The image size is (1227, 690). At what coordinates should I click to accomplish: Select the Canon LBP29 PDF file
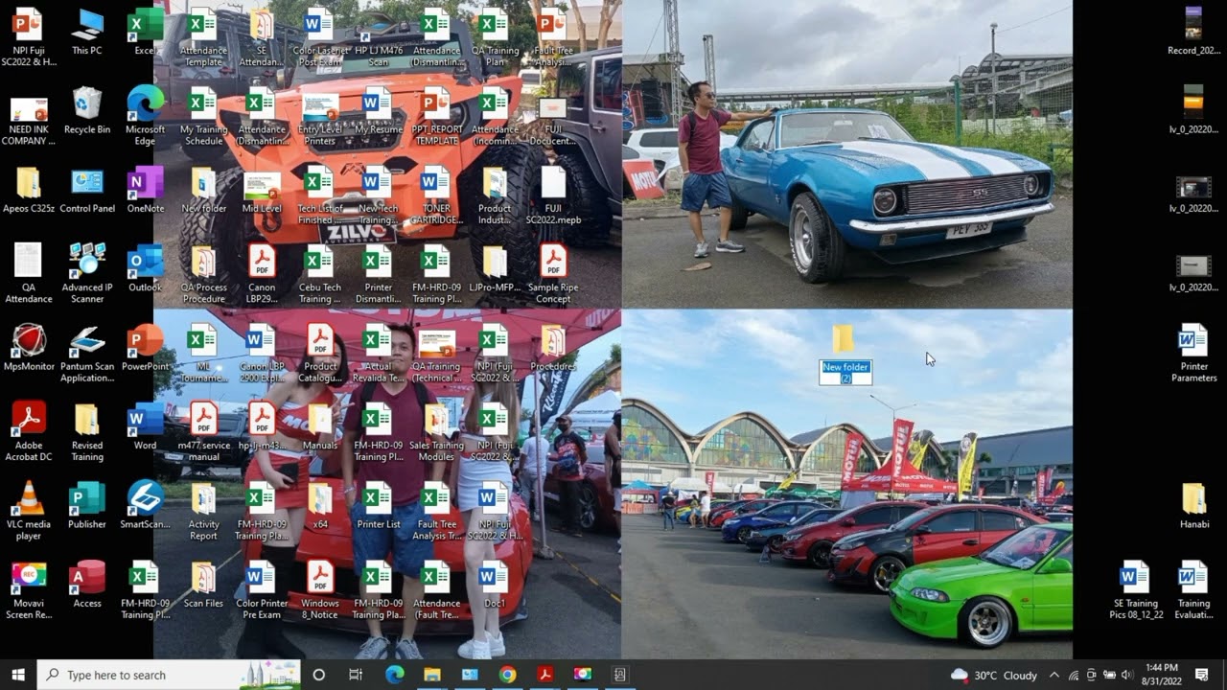click(262, 274)
